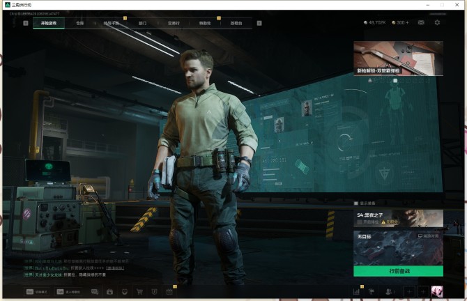Viewport: 467px width, 301px height.
Task: Click the Tab 进入特勤处 button
Action: pyautogui.click(x=68, y=292)
